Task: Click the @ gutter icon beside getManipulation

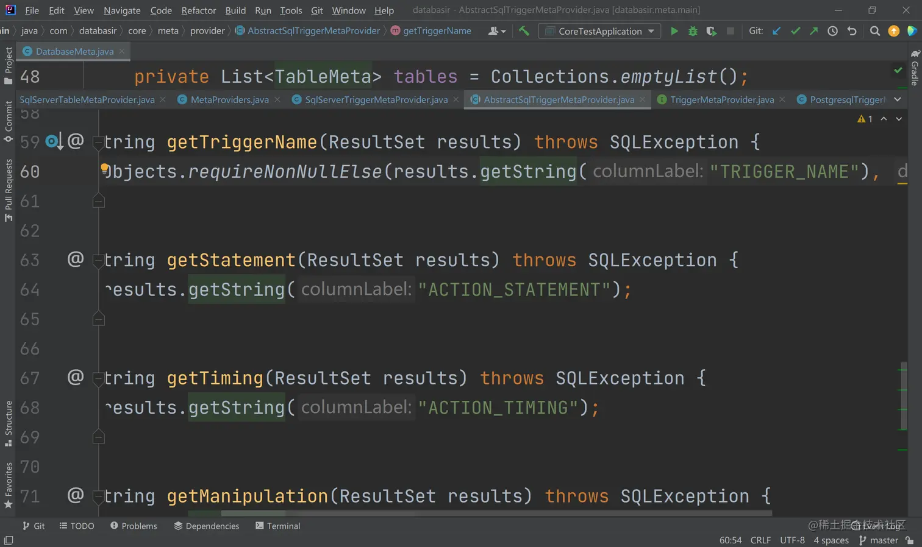Action: pos(76,495)
